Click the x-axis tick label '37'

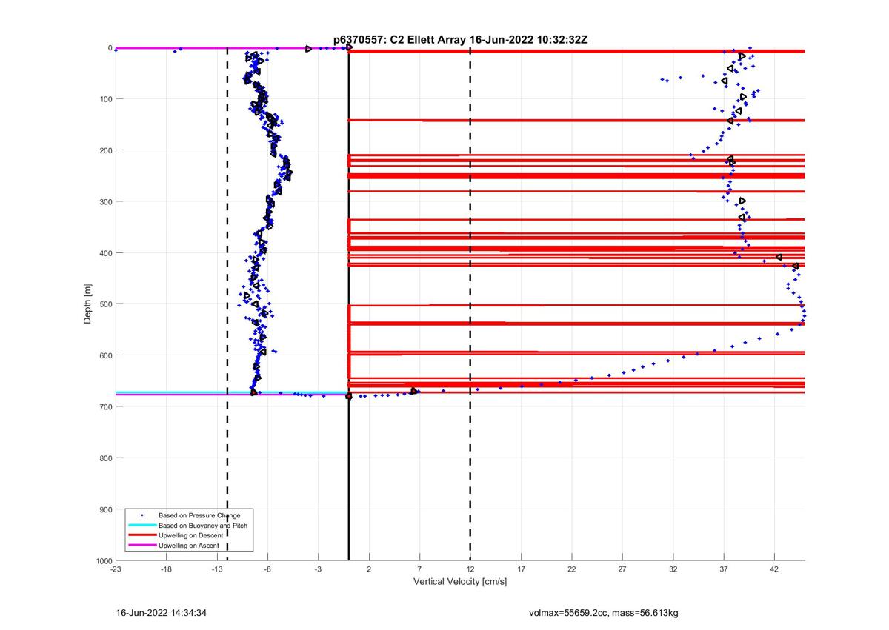724,569
